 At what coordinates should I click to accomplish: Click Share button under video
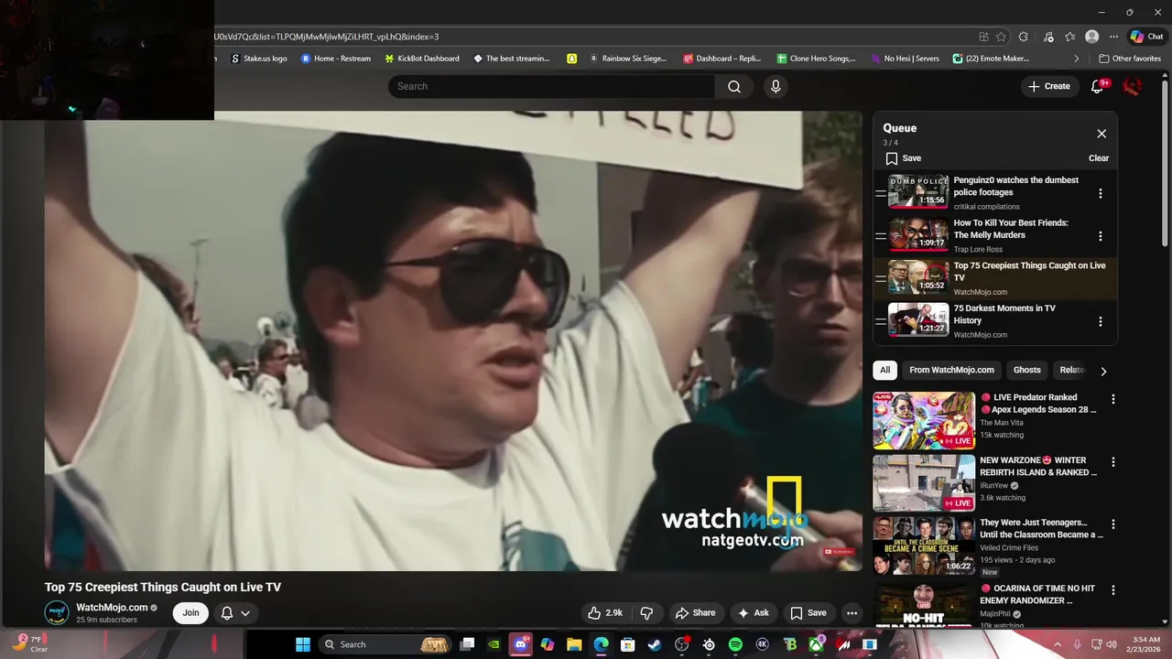coord(695,613)
